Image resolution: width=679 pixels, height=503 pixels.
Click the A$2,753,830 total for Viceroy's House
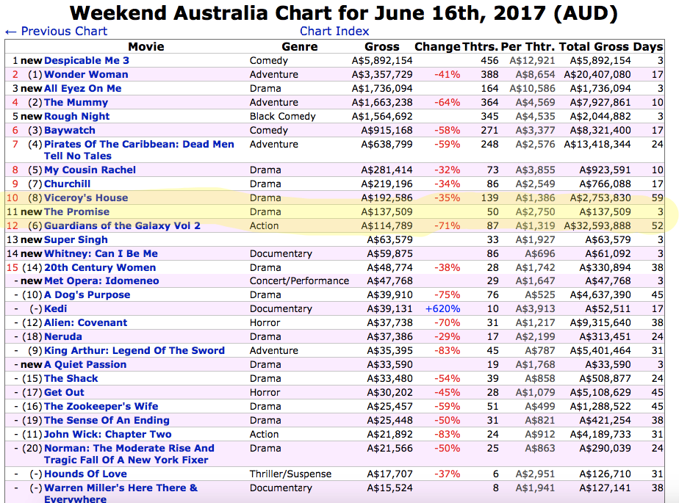pos(600,198)
